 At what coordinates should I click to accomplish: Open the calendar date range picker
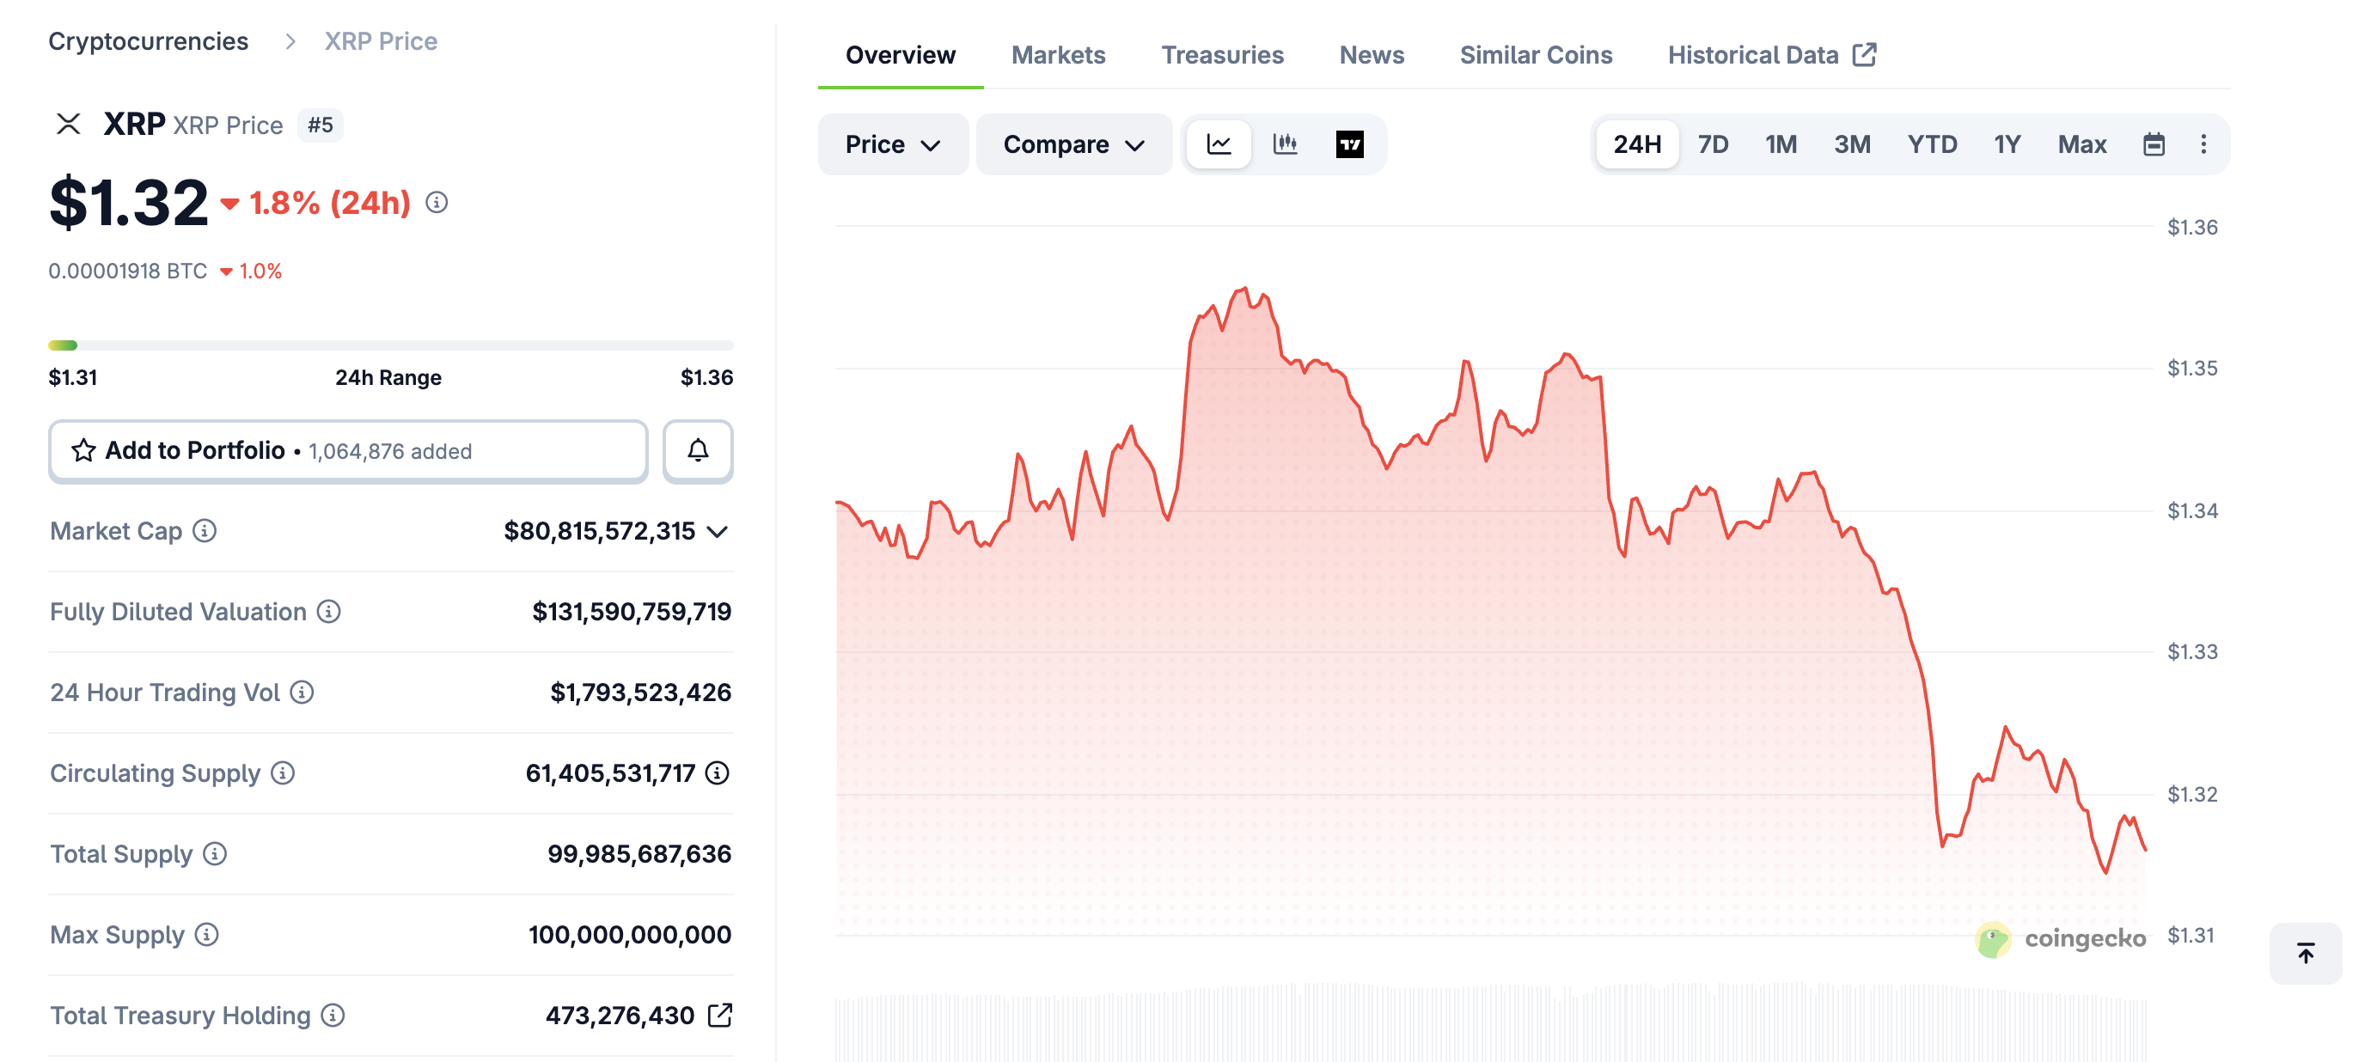[2154, 144]
